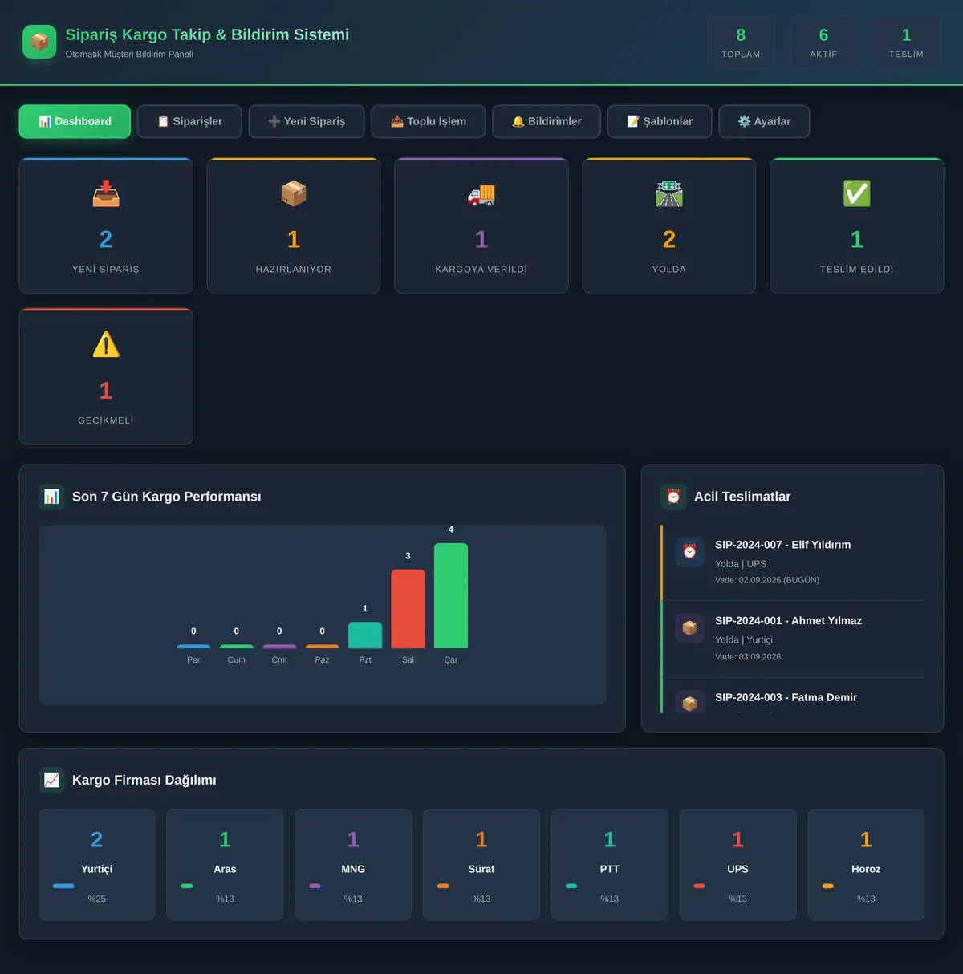Click the teal Pzt bar in chart

coord(365,635)
